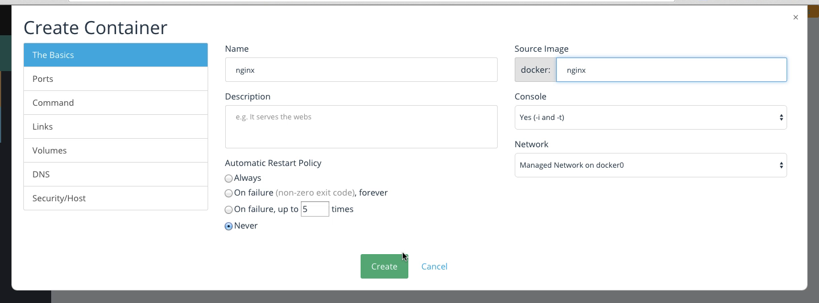819x303 pixels.
Task: Click the Create Container title
Action: coord(96,27)
